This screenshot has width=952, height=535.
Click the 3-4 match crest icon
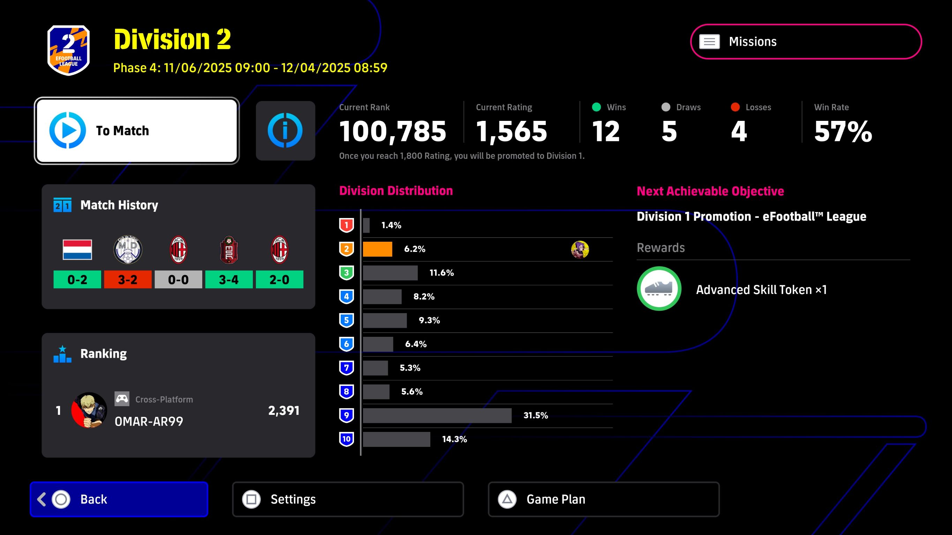[x=229, y=250]
